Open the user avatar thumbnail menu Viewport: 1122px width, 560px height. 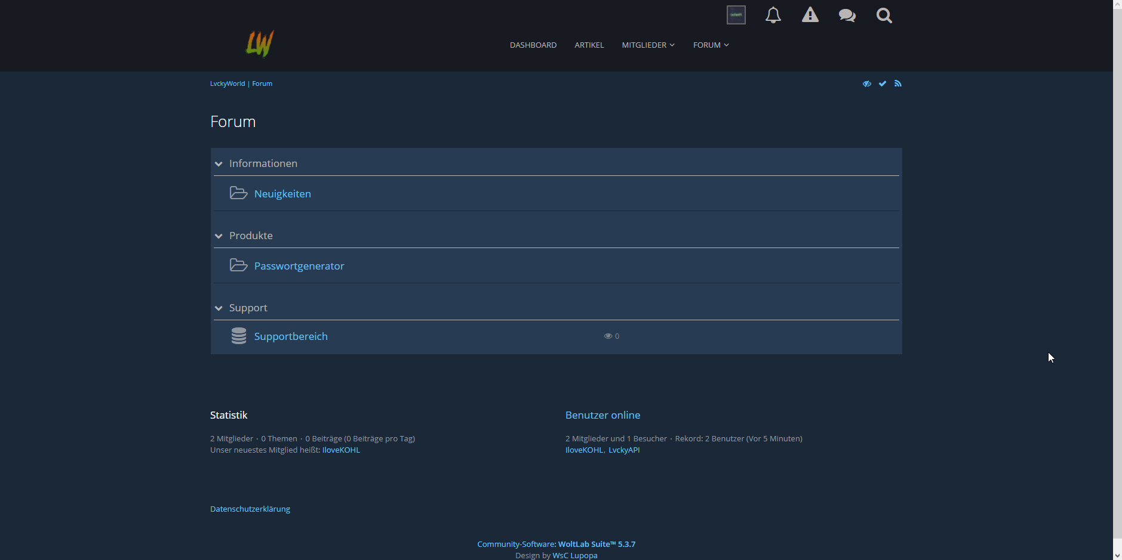click(x=736, y=15)
